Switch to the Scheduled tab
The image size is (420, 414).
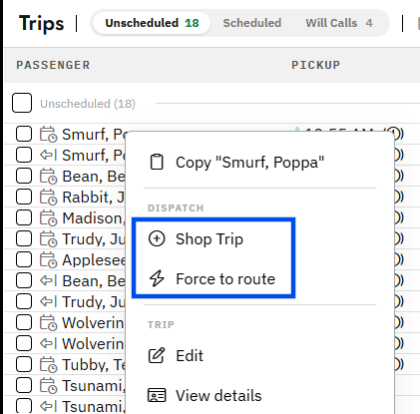click(x=252, y=23)
